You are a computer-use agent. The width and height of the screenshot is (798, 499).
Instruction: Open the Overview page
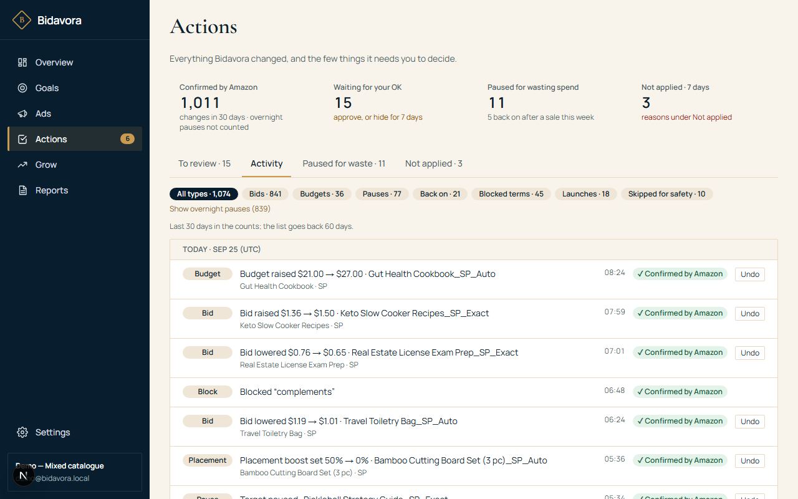pyautogui.click(x=75, y=62)
